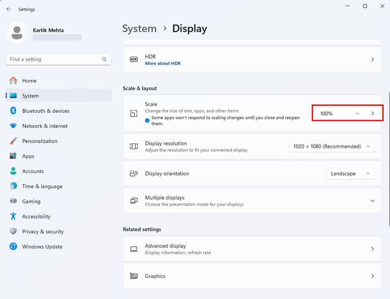Click the HDR badge icon
The image size is (390, 299).
[x=134, y=59]
